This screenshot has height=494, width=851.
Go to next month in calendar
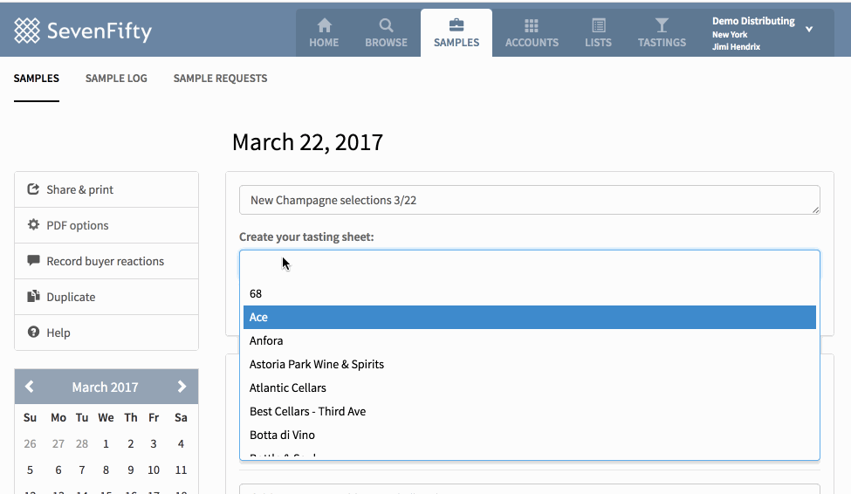pos(182,387)
